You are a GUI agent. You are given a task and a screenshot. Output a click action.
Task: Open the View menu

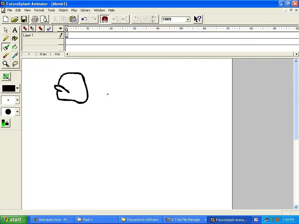click(x=27, y=10)
